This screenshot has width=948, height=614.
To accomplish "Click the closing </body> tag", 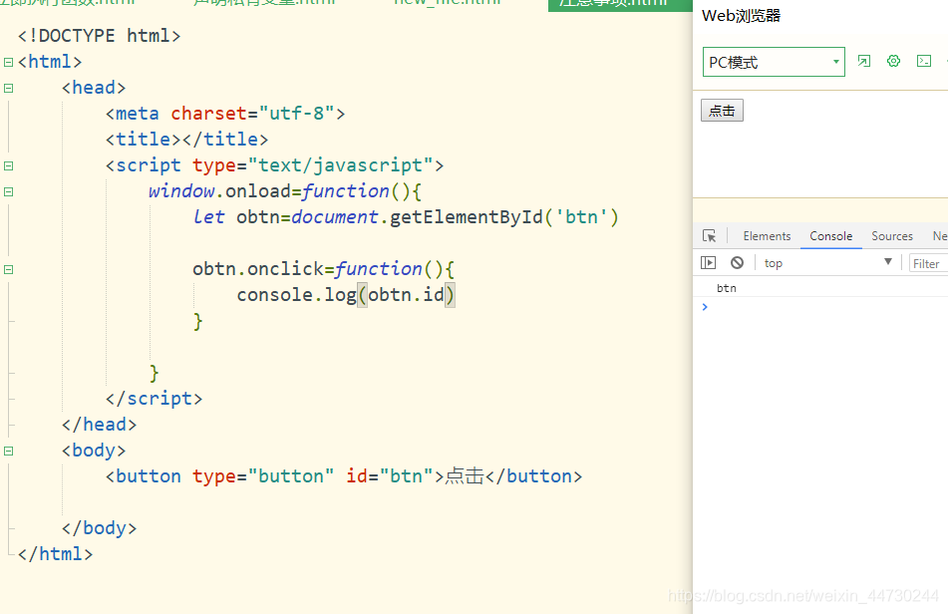I will pyautogui.click(x=99, y=529).
